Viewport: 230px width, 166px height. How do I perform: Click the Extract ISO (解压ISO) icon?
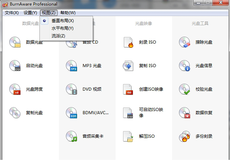[x=128, y=137]
